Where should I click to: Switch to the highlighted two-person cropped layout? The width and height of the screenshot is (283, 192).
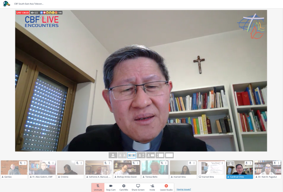point(132,155)
